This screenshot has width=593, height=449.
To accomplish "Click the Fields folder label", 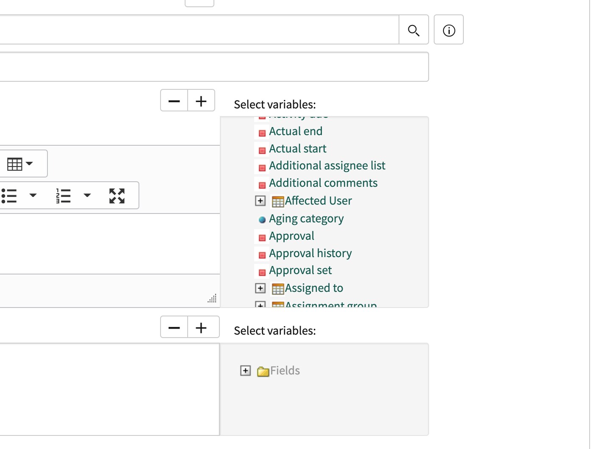I will pos(285,371).
